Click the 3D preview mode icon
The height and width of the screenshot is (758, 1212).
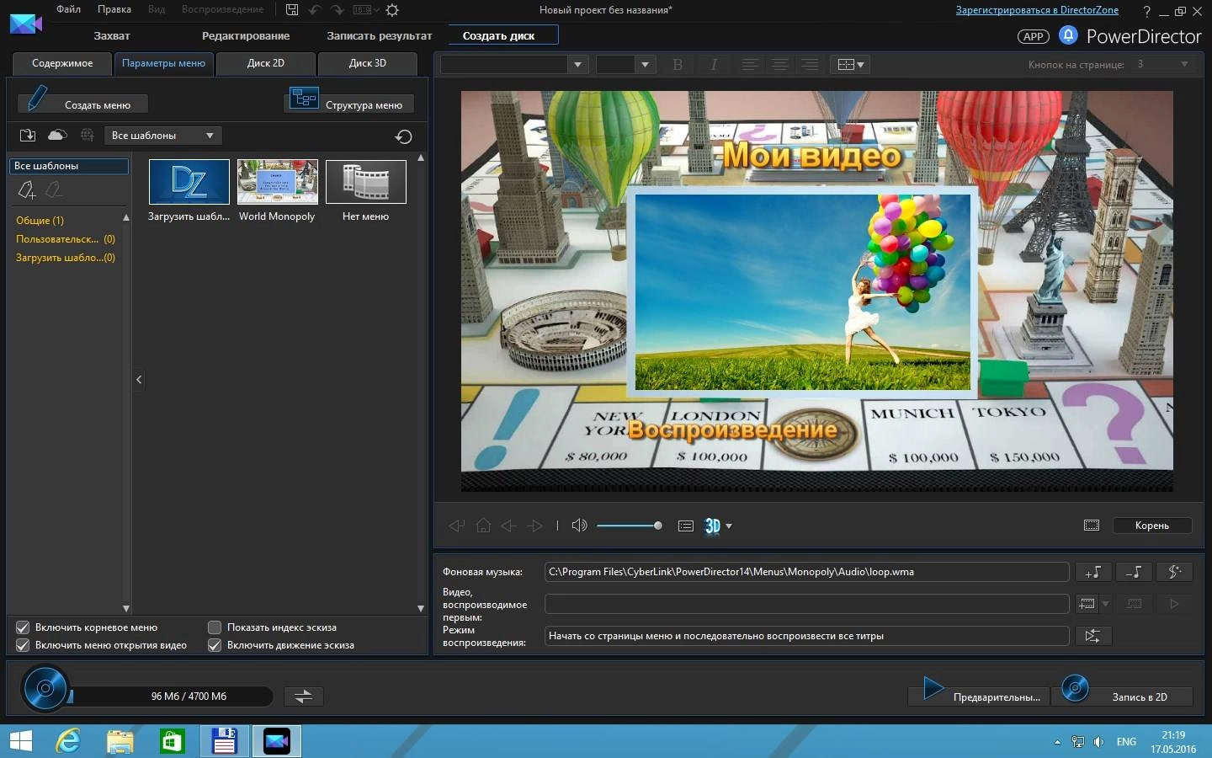(x=712, y=526)
